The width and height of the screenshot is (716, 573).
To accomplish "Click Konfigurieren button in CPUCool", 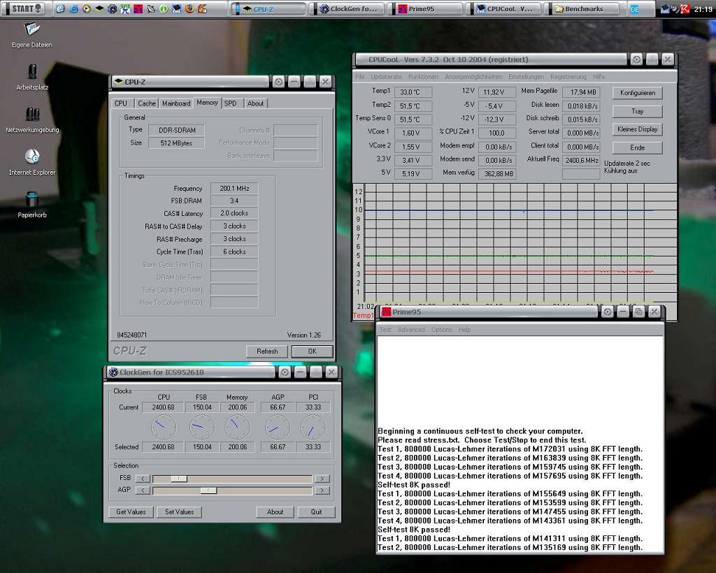I will 638,93.
